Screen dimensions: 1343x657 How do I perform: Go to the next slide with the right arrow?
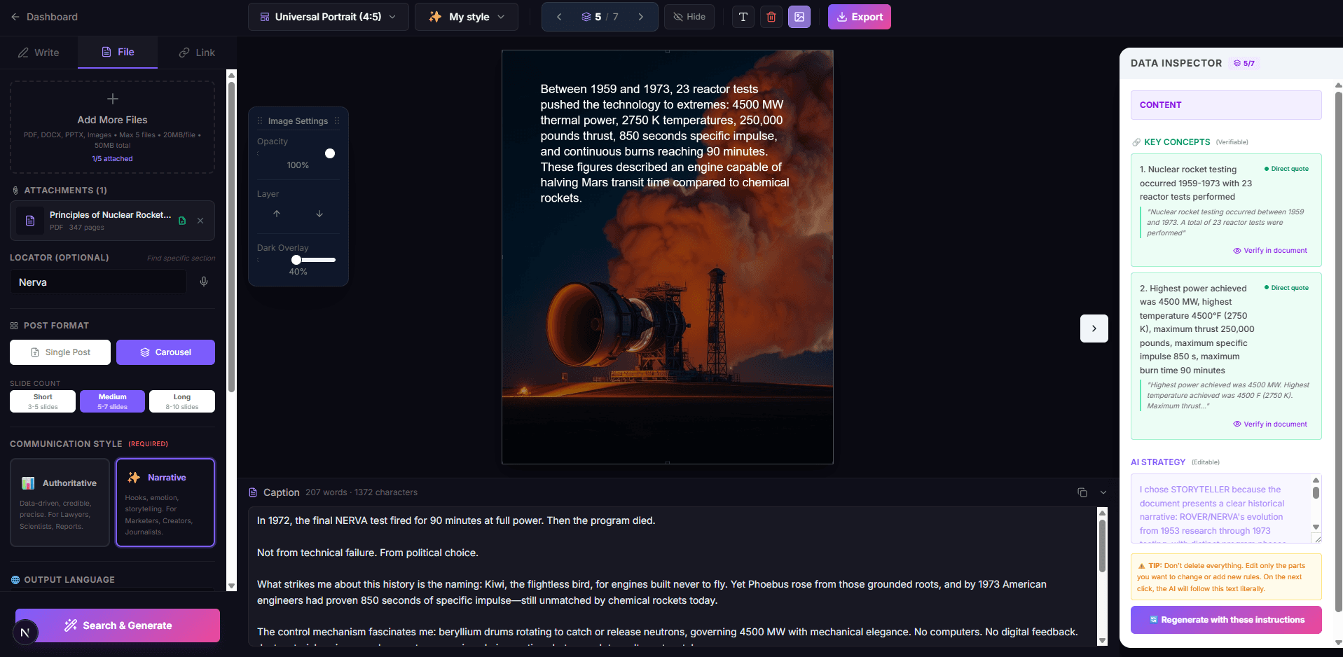(640, 16)
